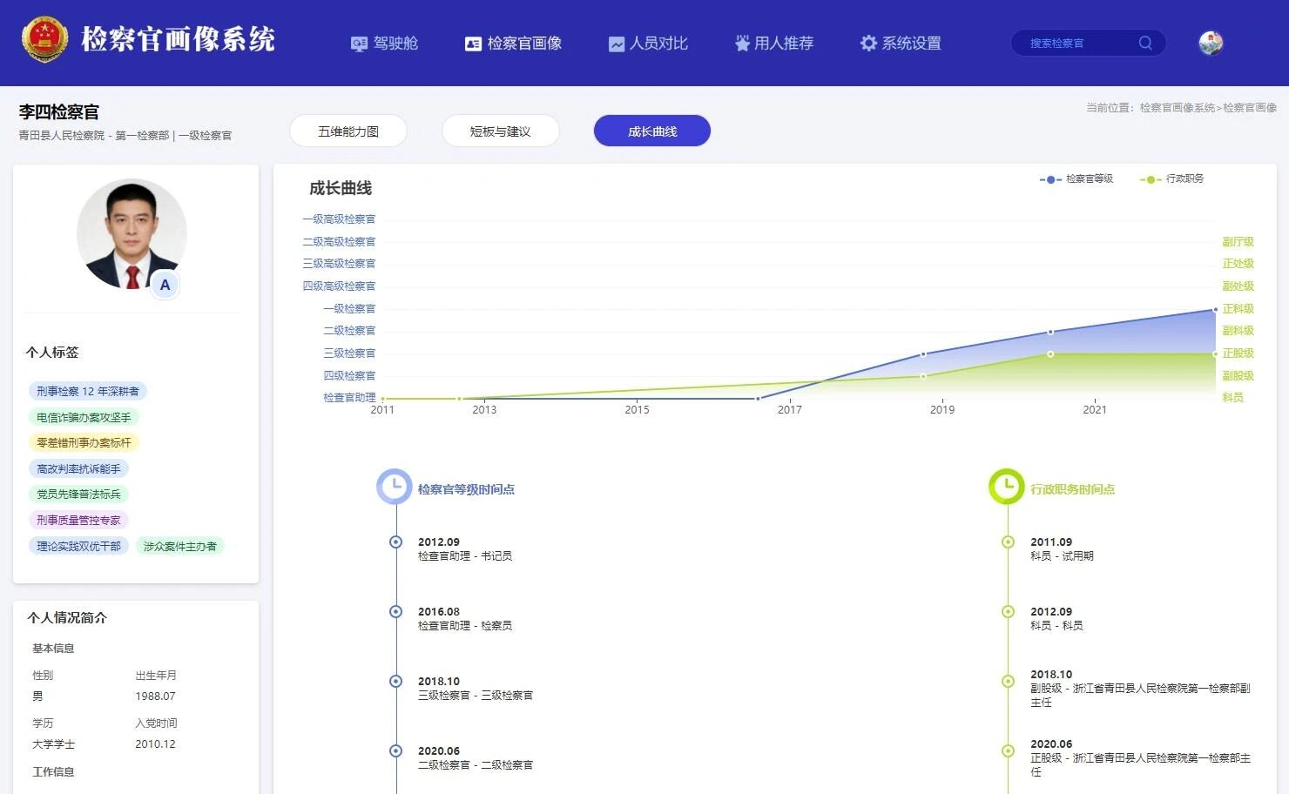Open the 驾驶舱 dashboard icon
This screenshot has width=1289, height=794.
pyautogui.click(x=359, y=44)
